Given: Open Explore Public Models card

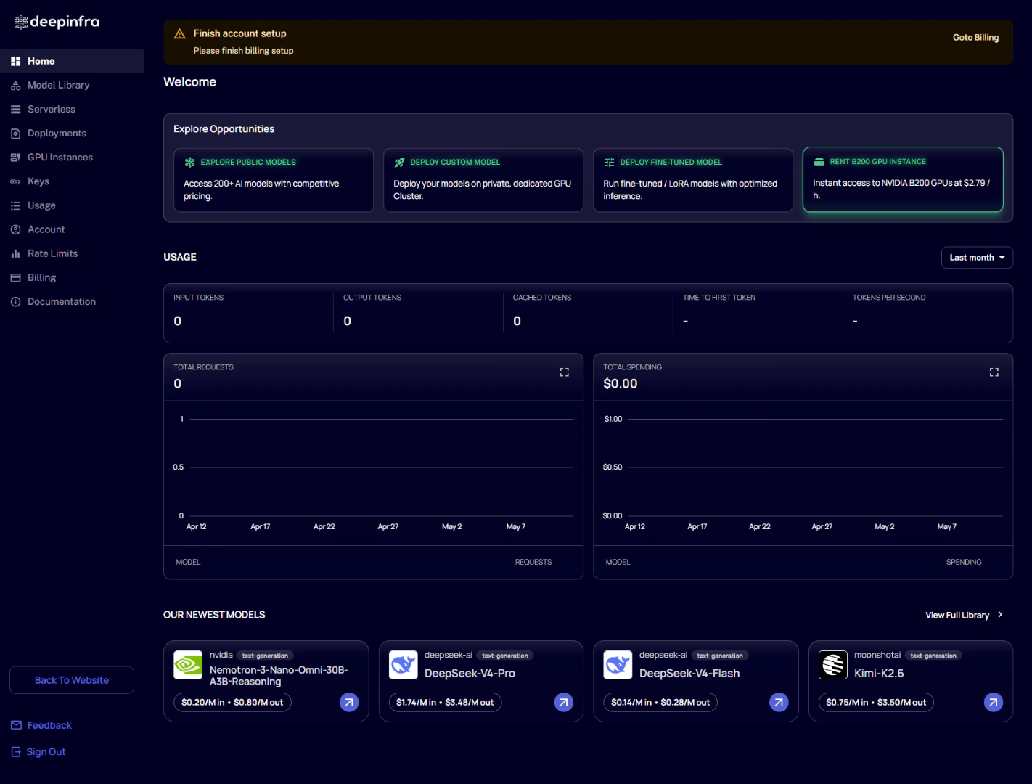Looking at the screenshot, I should coord(274,180).
